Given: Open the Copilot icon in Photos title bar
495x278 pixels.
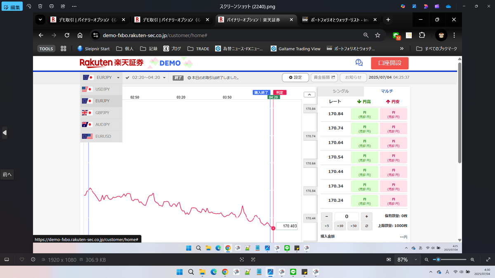Looking at the screenshot, I should [403, 7].
